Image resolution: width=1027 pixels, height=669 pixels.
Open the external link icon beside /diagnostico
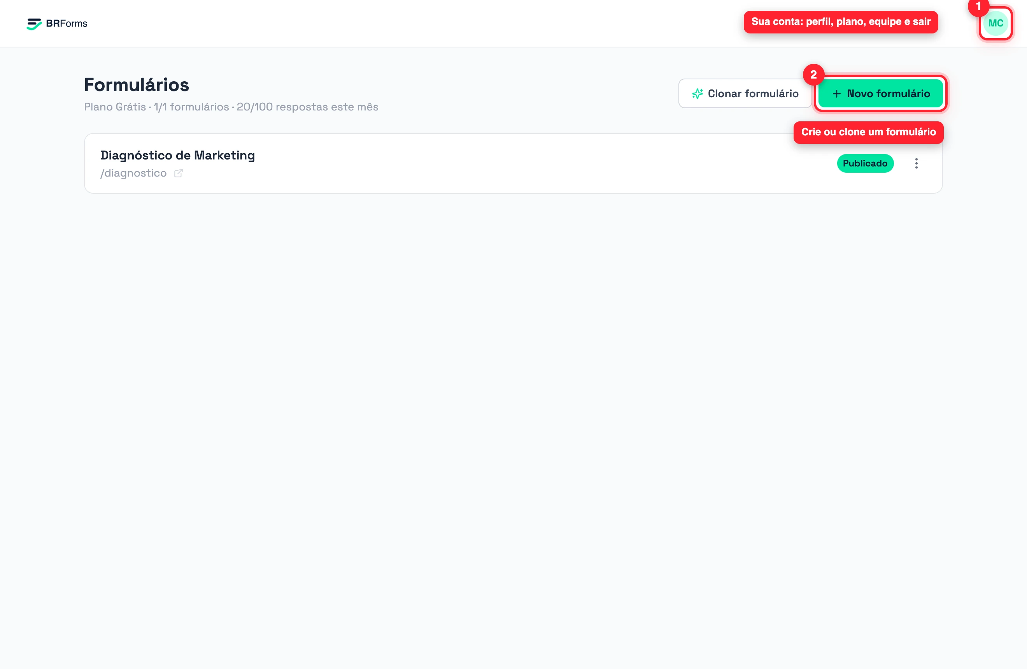tap(178, 173)
